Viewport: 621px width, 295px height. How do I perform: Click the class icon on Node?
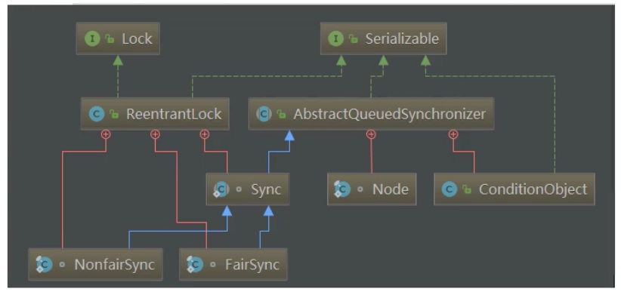tap(341, 189)
